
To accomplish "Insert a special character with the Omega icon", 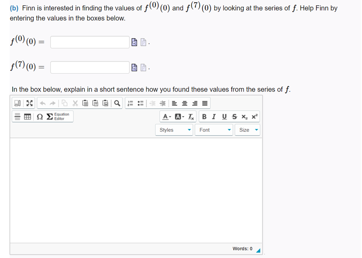I will tap(39, 116).
